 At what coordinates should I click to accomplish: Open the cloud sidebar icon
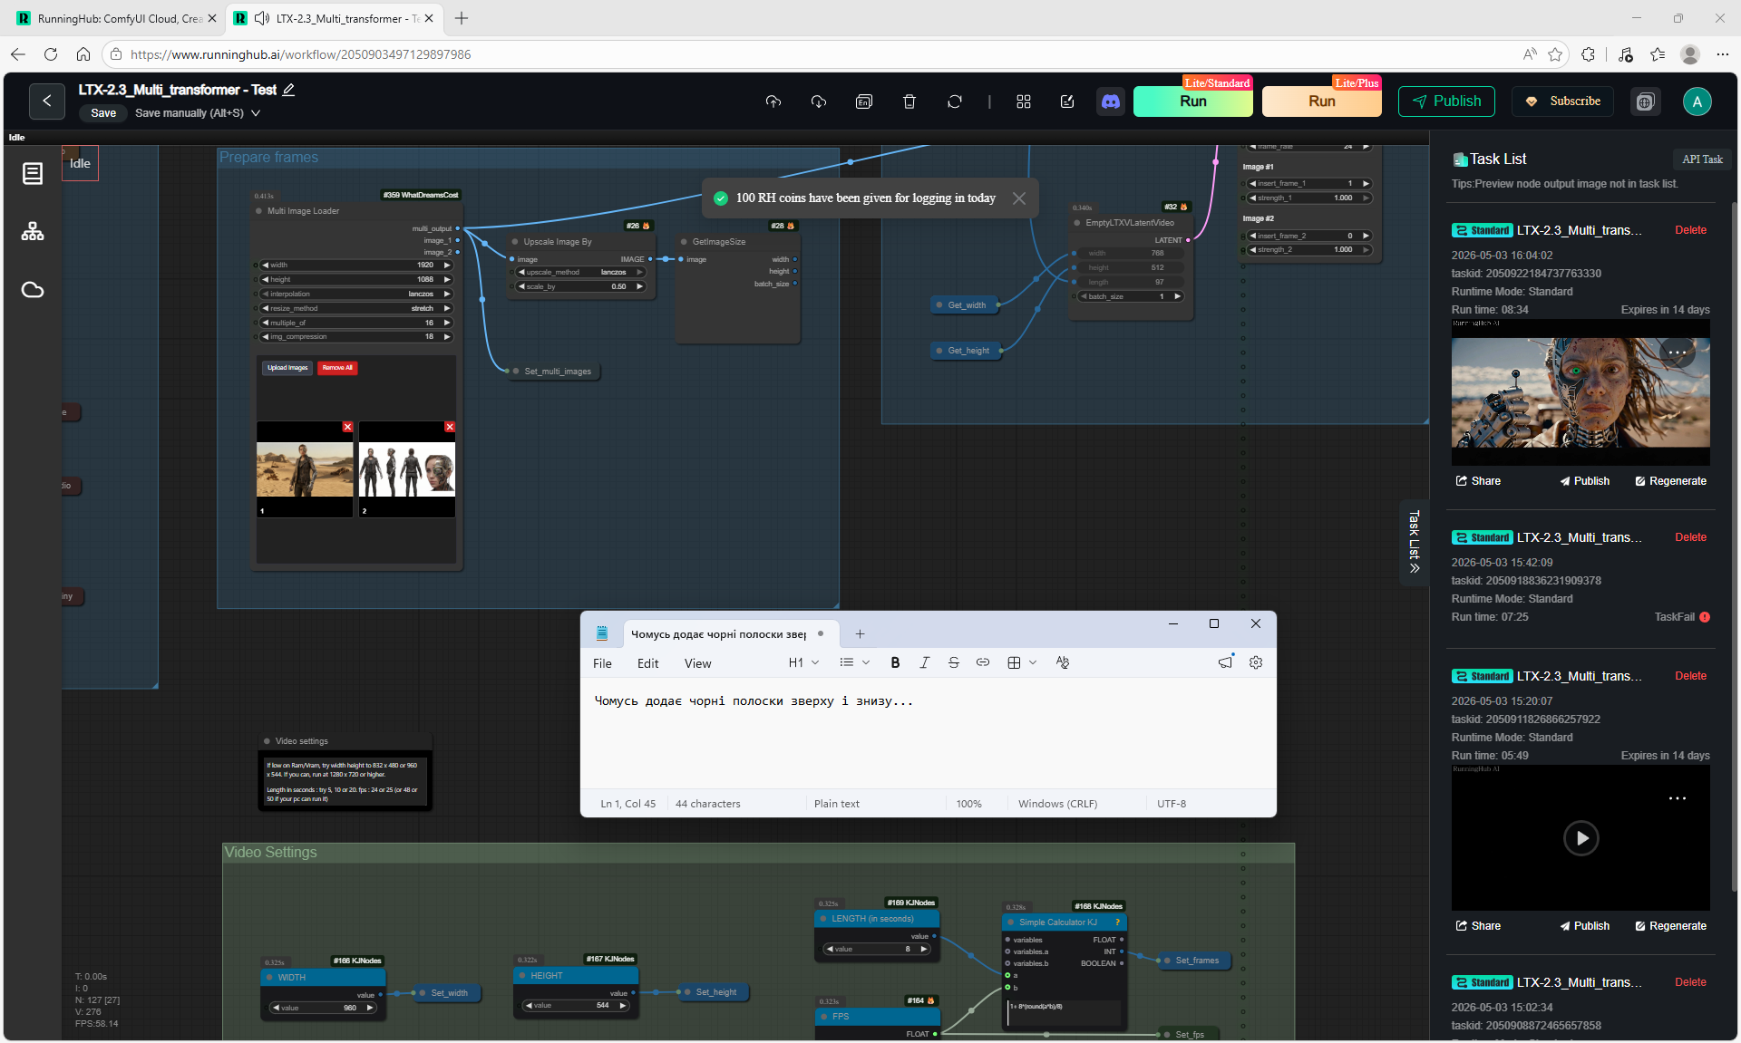pyautogui.click(x=33, y=290)
